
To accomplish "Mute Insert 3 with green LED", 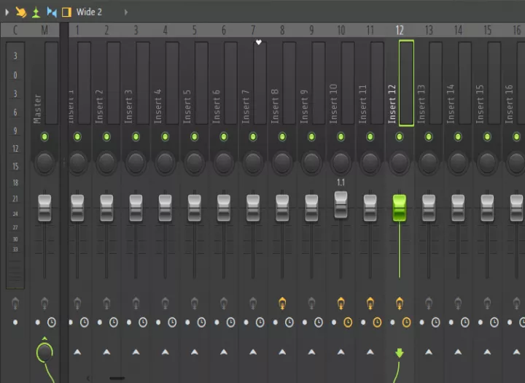I will 136,136.
